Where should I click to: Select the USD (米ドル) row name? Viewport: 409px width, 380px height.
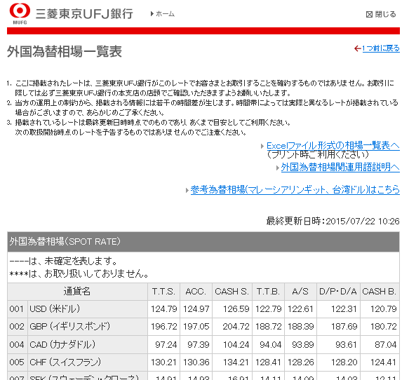coord(55,309)
